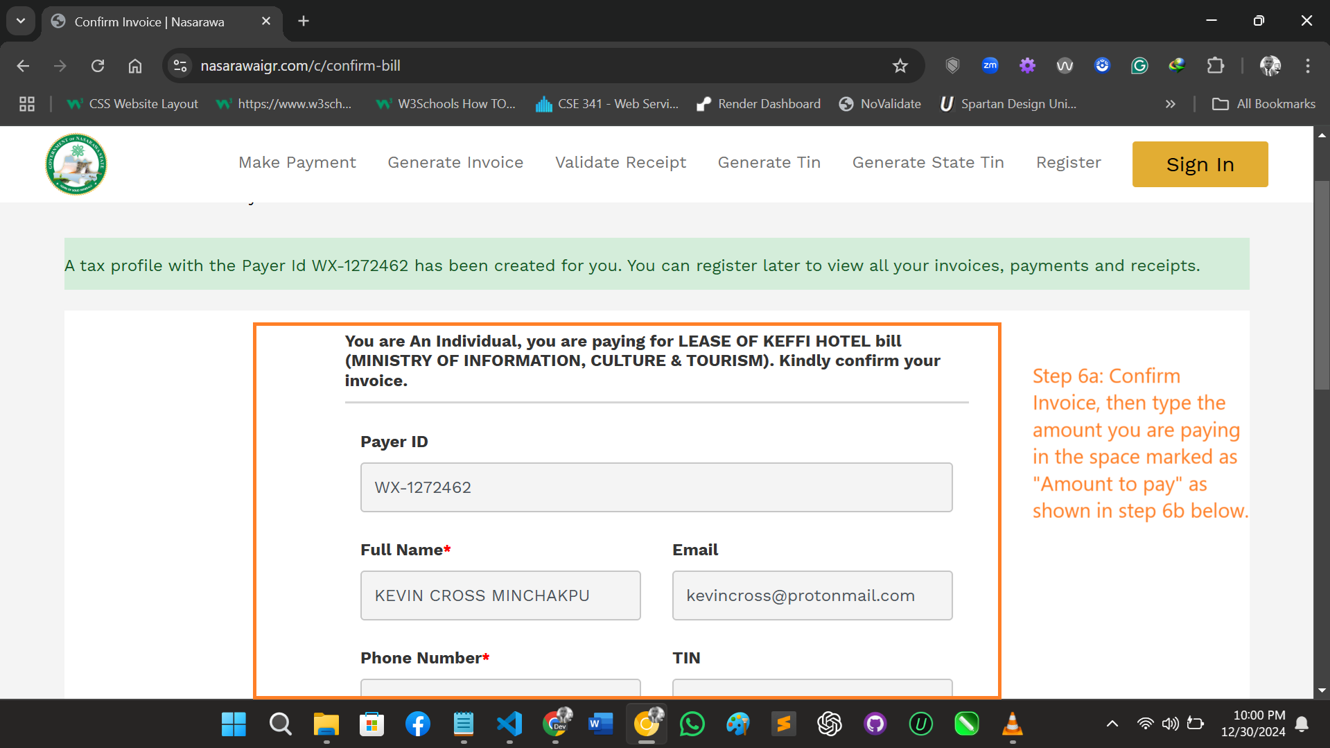Click the Grammarly extension icon
Viewport: 1330px width, 748px height.
click(x=1139, y=66)
